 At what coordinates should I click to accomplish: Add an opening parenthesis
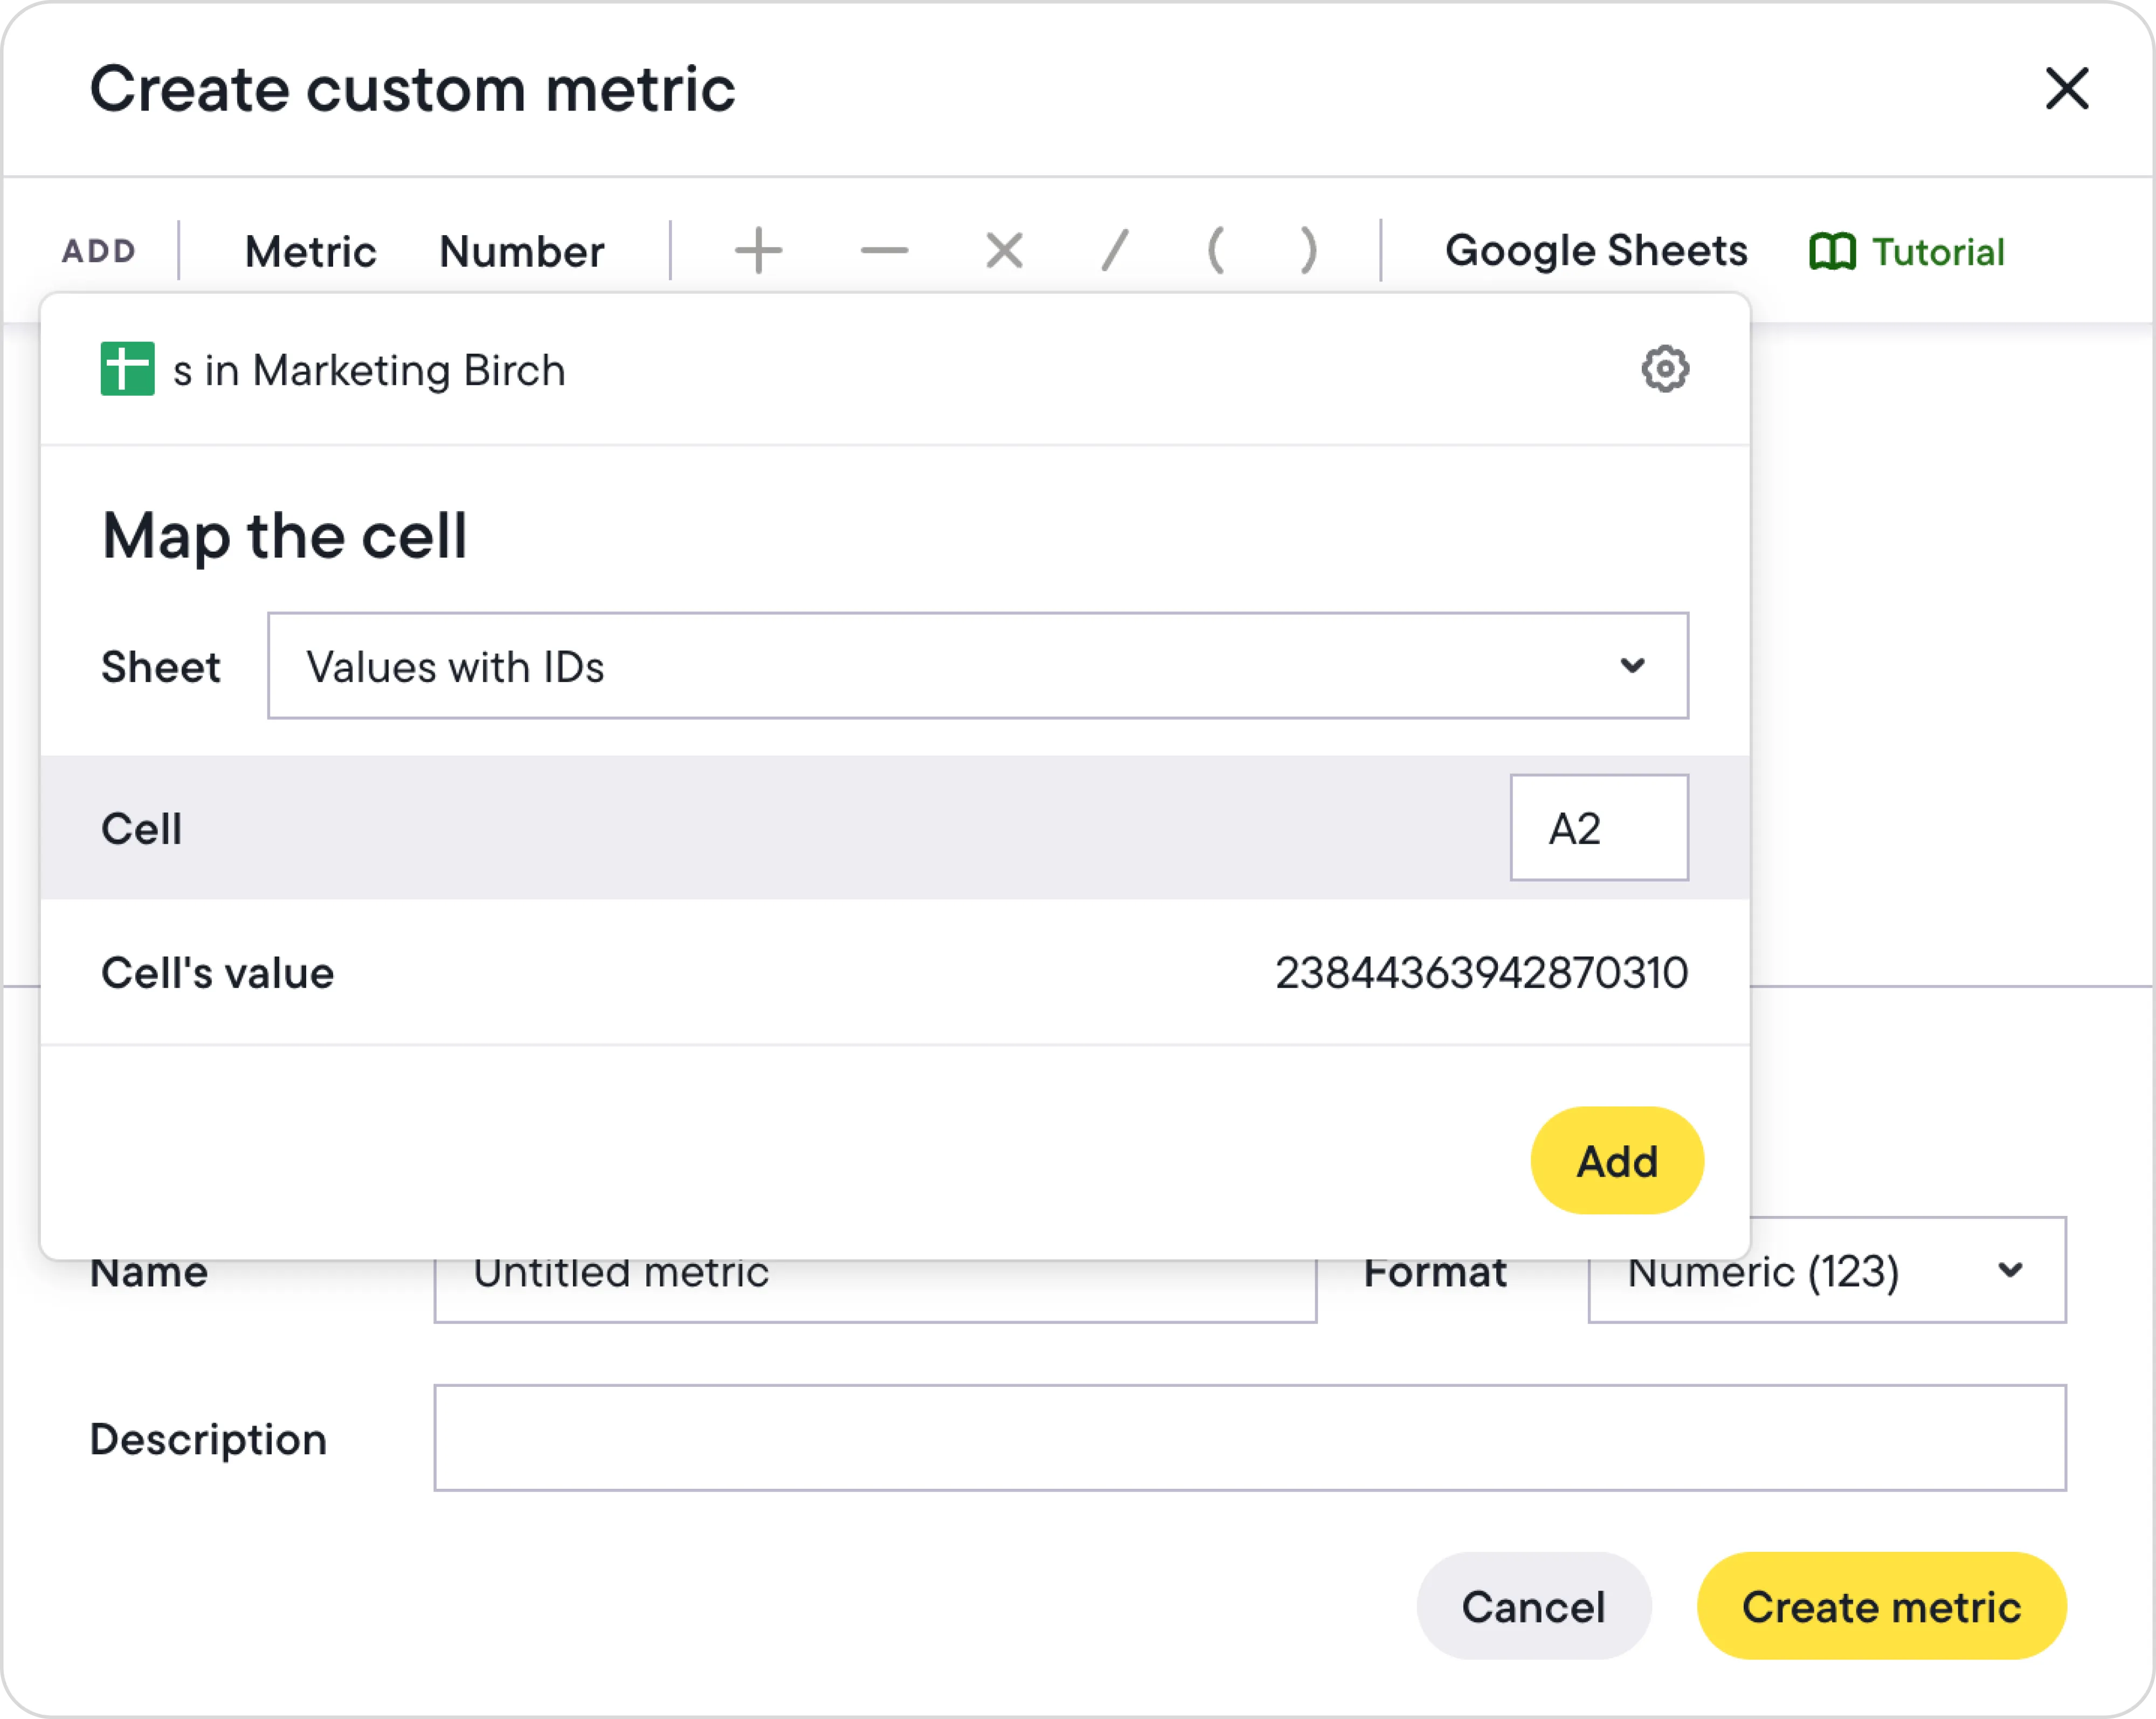click(1215, 250)
